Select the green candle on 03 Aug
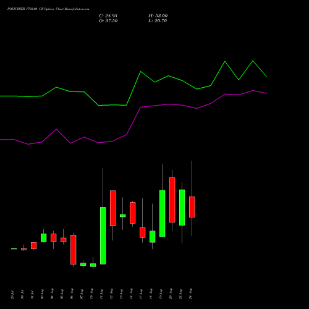The width and height of the screenshot is (309, 309). pyautogui.click(x=44, y=238)
